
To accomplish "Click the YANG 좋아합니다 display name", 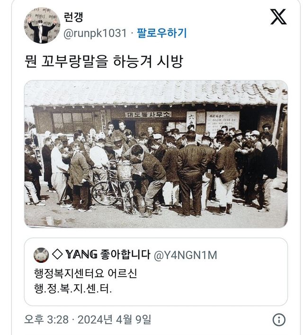I will [x=108, y=254].
